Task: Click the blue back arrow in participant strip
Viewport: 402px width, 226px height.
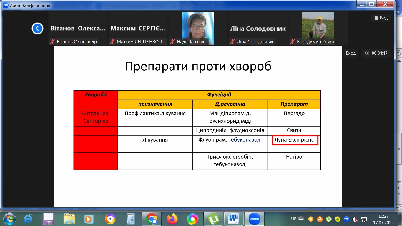Action: pos(37,29)
